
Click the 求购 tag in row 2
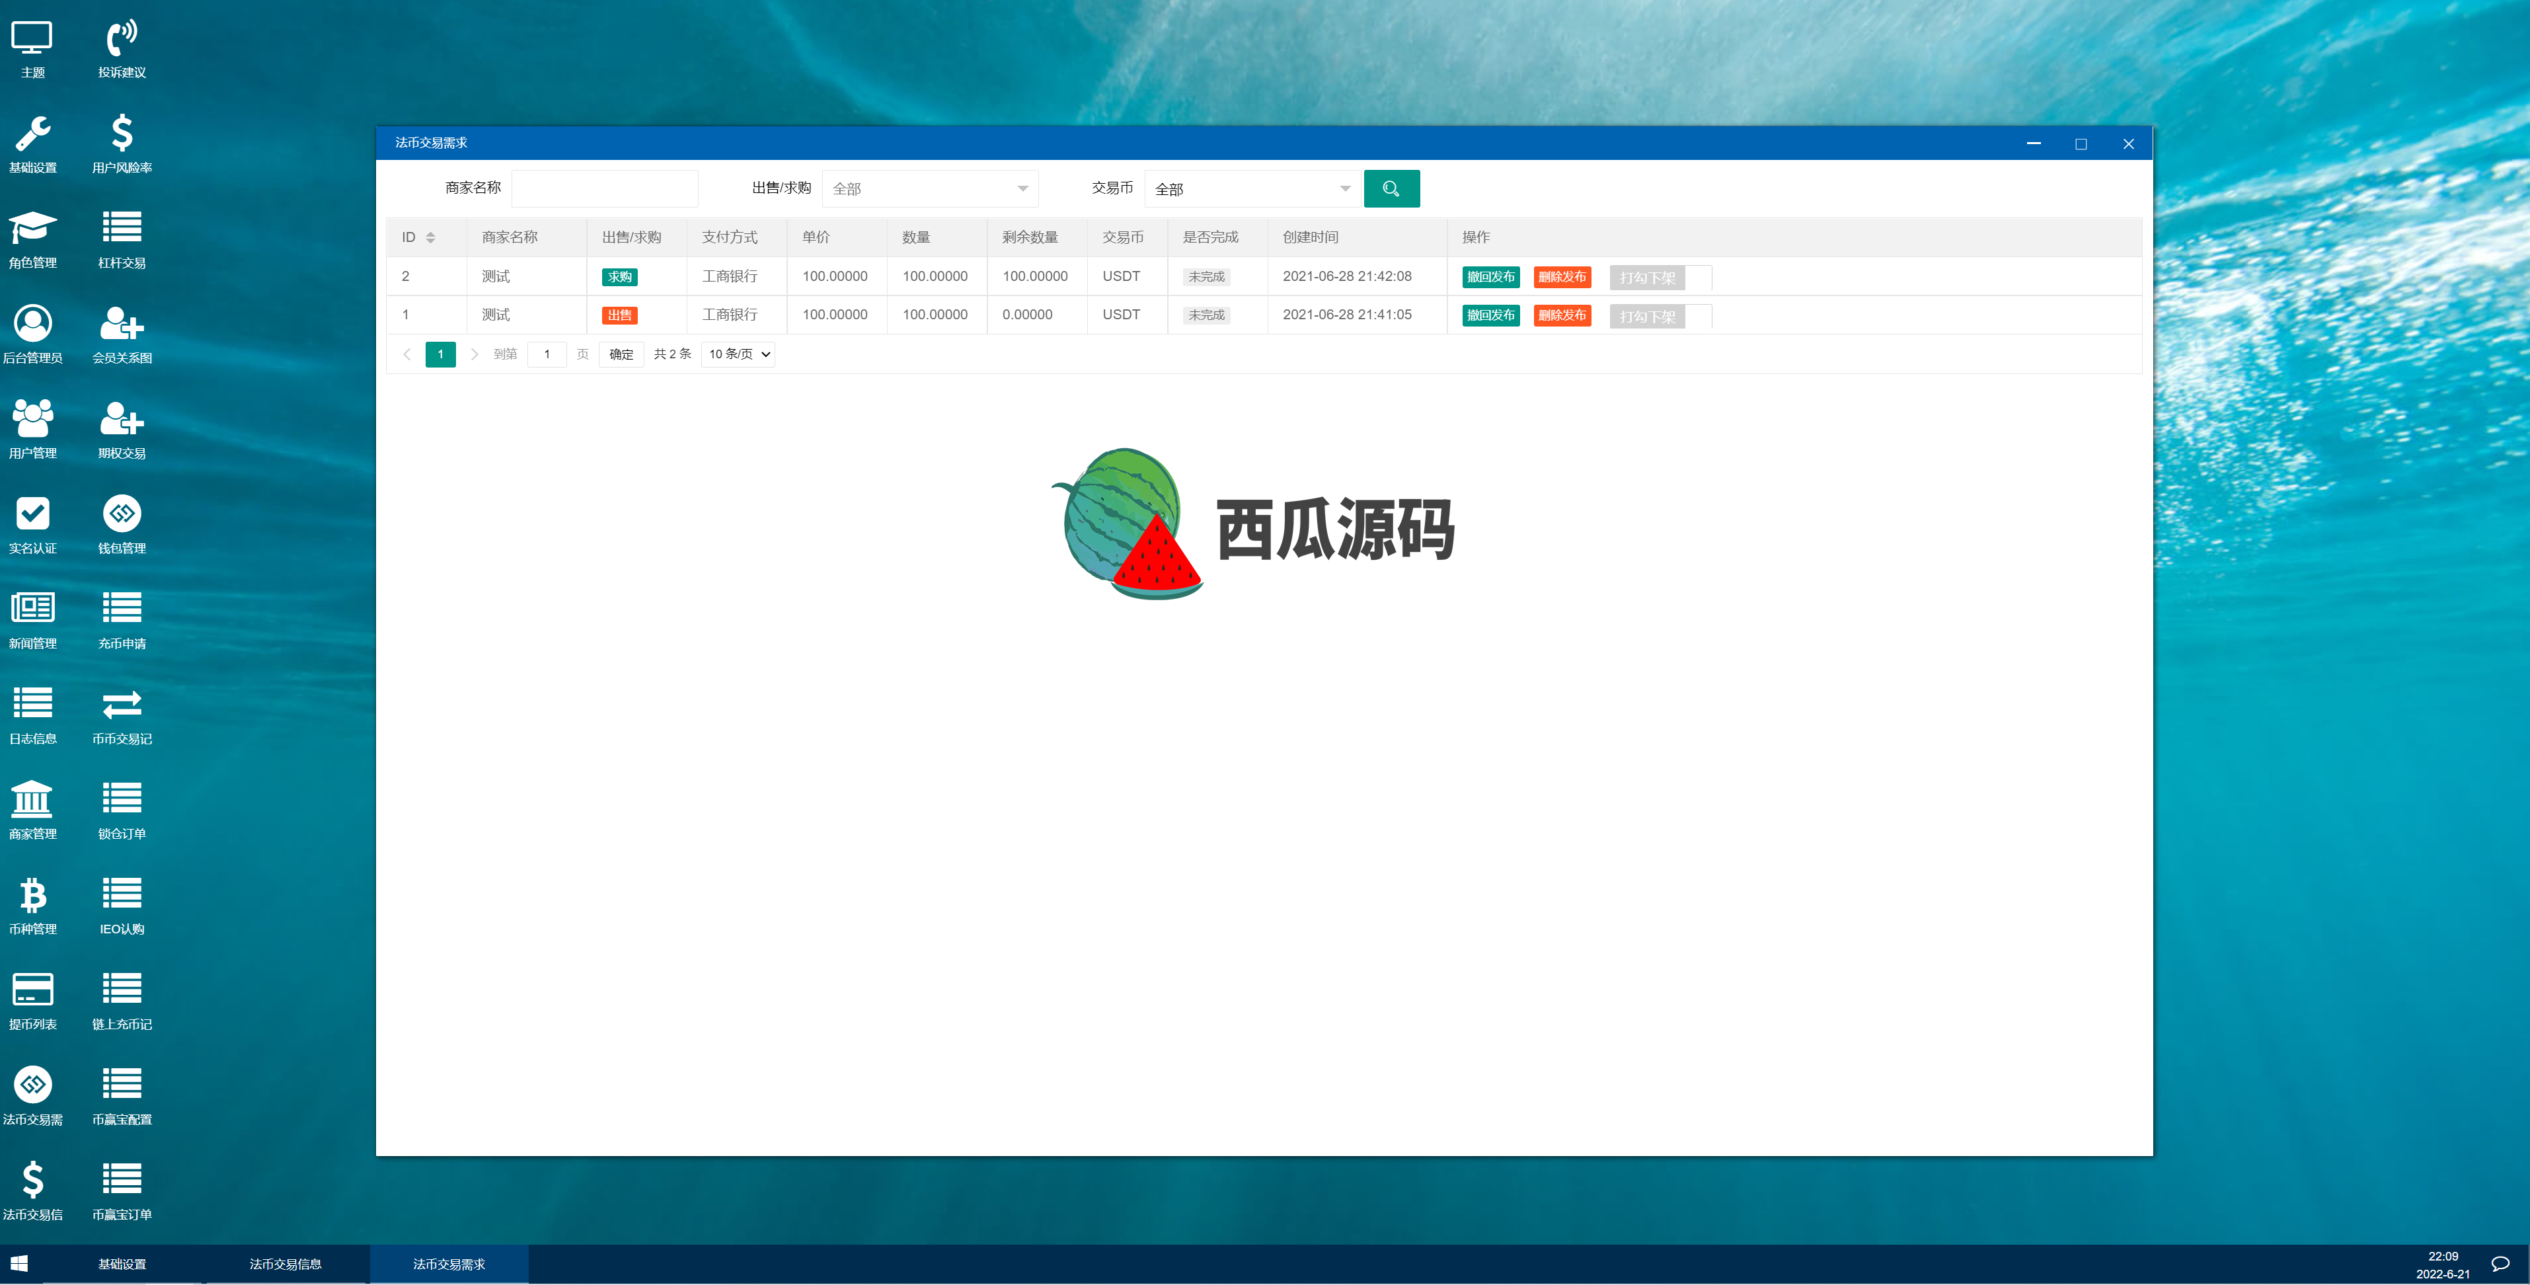tap(620, 277)
